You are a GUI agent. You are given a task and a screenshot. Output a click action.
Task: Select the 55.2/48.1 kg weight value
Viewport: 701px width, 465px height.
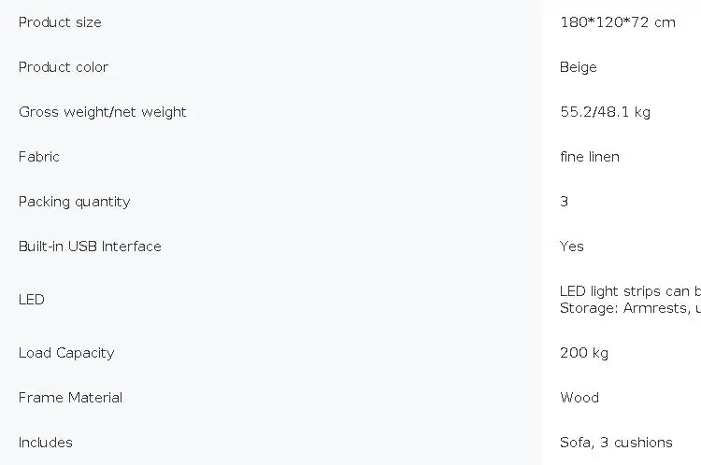[605, 112]
